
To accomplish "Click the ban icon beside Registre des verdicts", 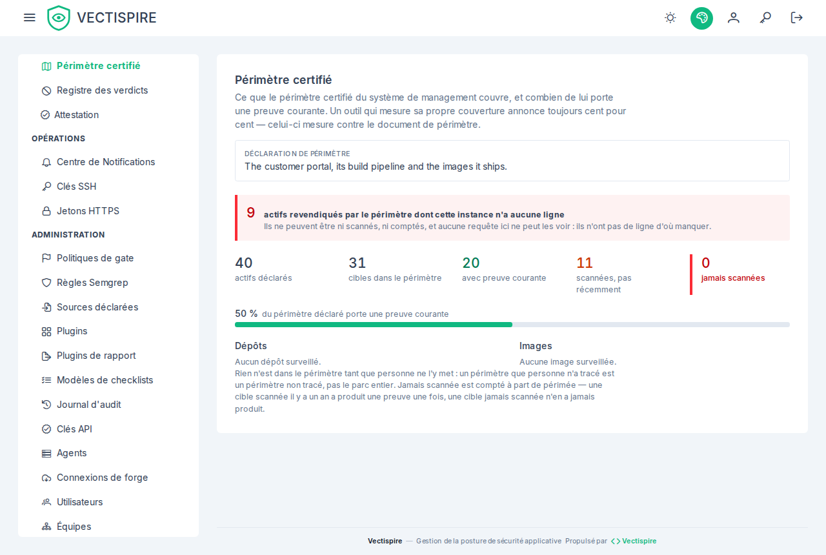I will coord(46,90).
